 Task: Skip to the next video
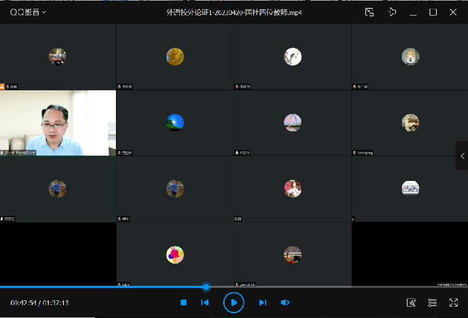(x=263, y=302)
